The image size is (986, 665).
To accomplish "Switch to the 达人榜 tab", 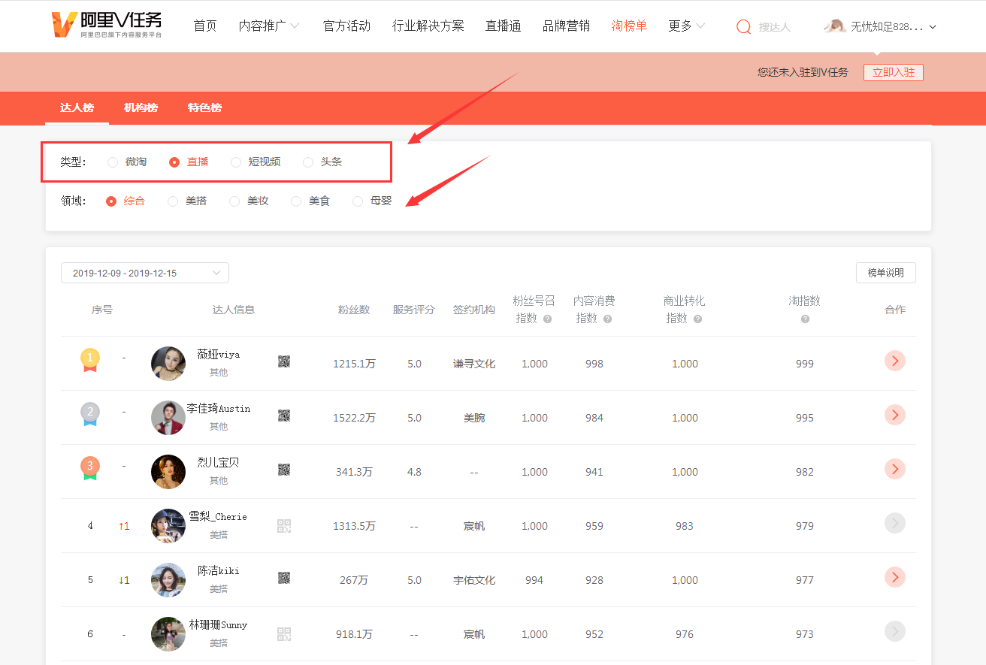I will (77, 107).
